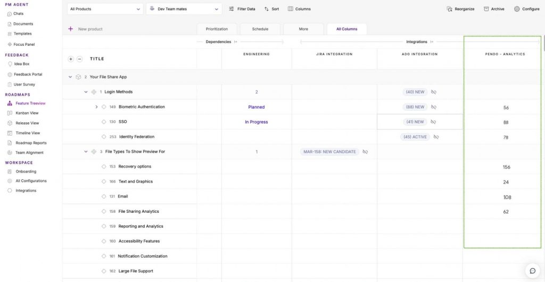
Task: Select the Schedule tab
Action: point(260,29)
